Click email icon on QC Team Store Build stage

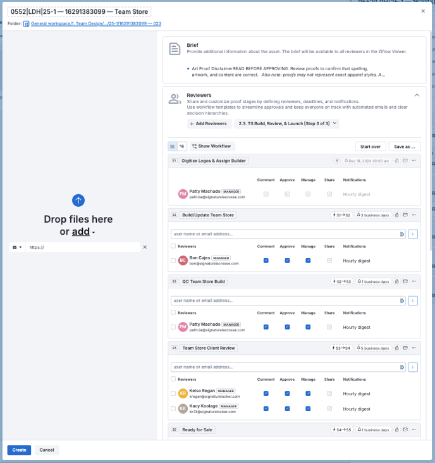coord(405,281)
